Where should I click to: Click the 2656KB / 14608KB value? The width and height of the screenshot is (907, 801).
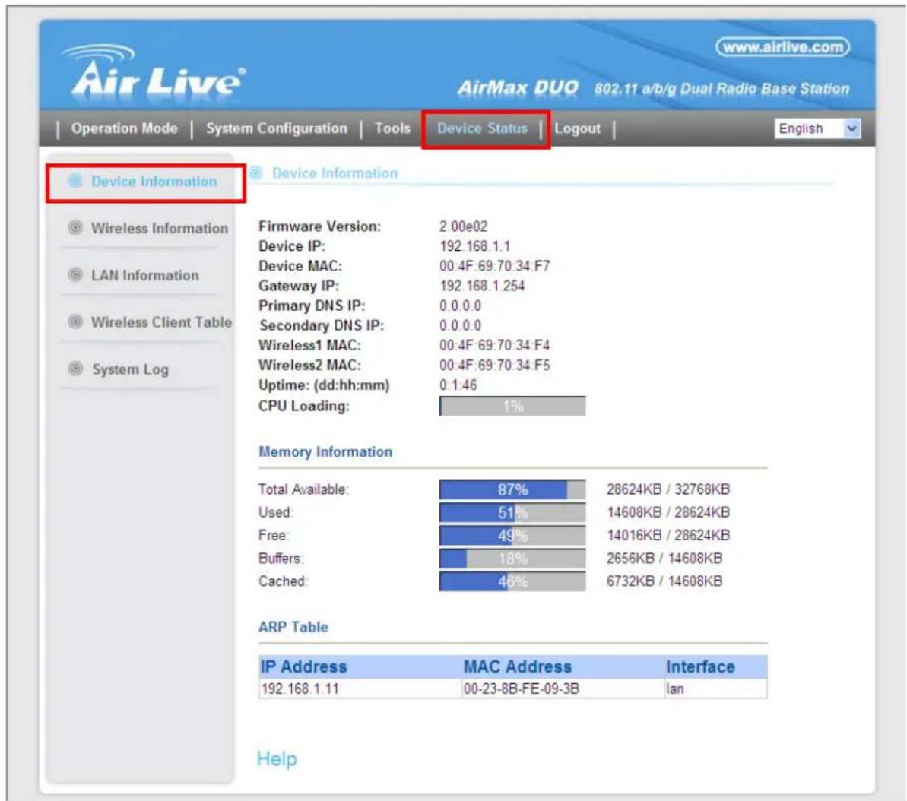664,558
